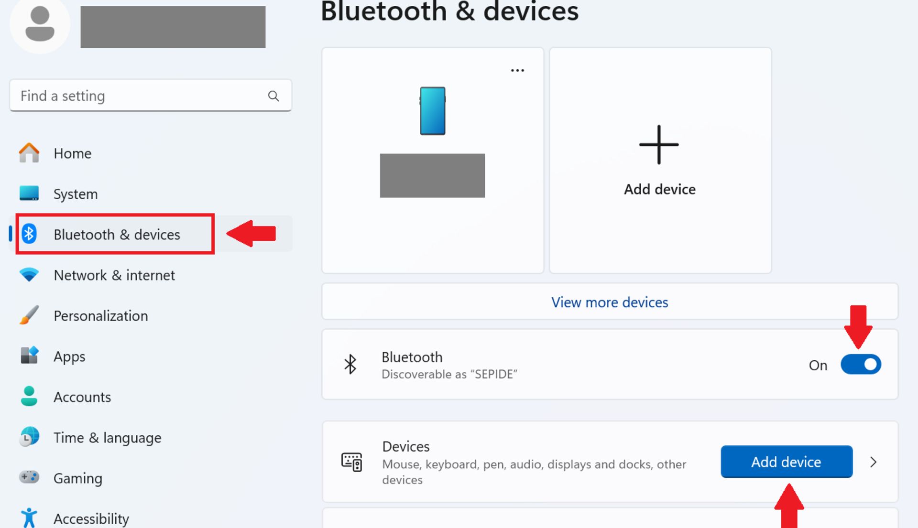Open the three-dot menu on phone card
The height and width of the screenshot is (528, 918).
pos(517,70)
